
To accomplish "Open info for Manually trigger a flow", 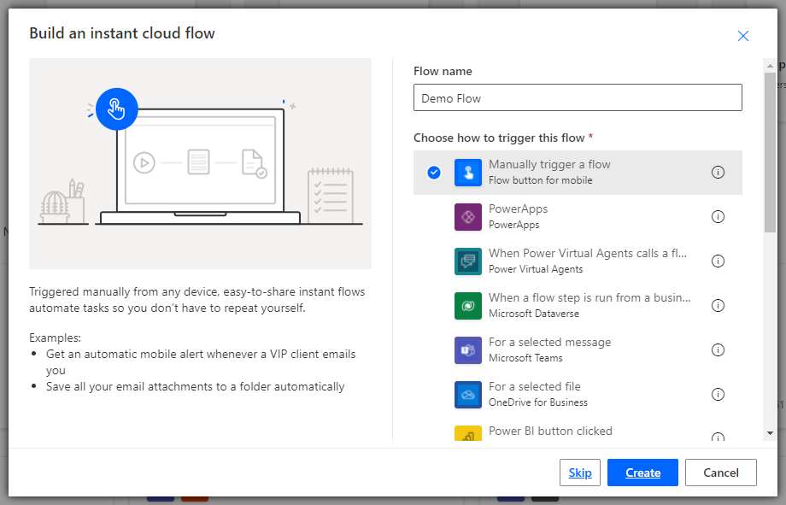I will click(718, 173).
